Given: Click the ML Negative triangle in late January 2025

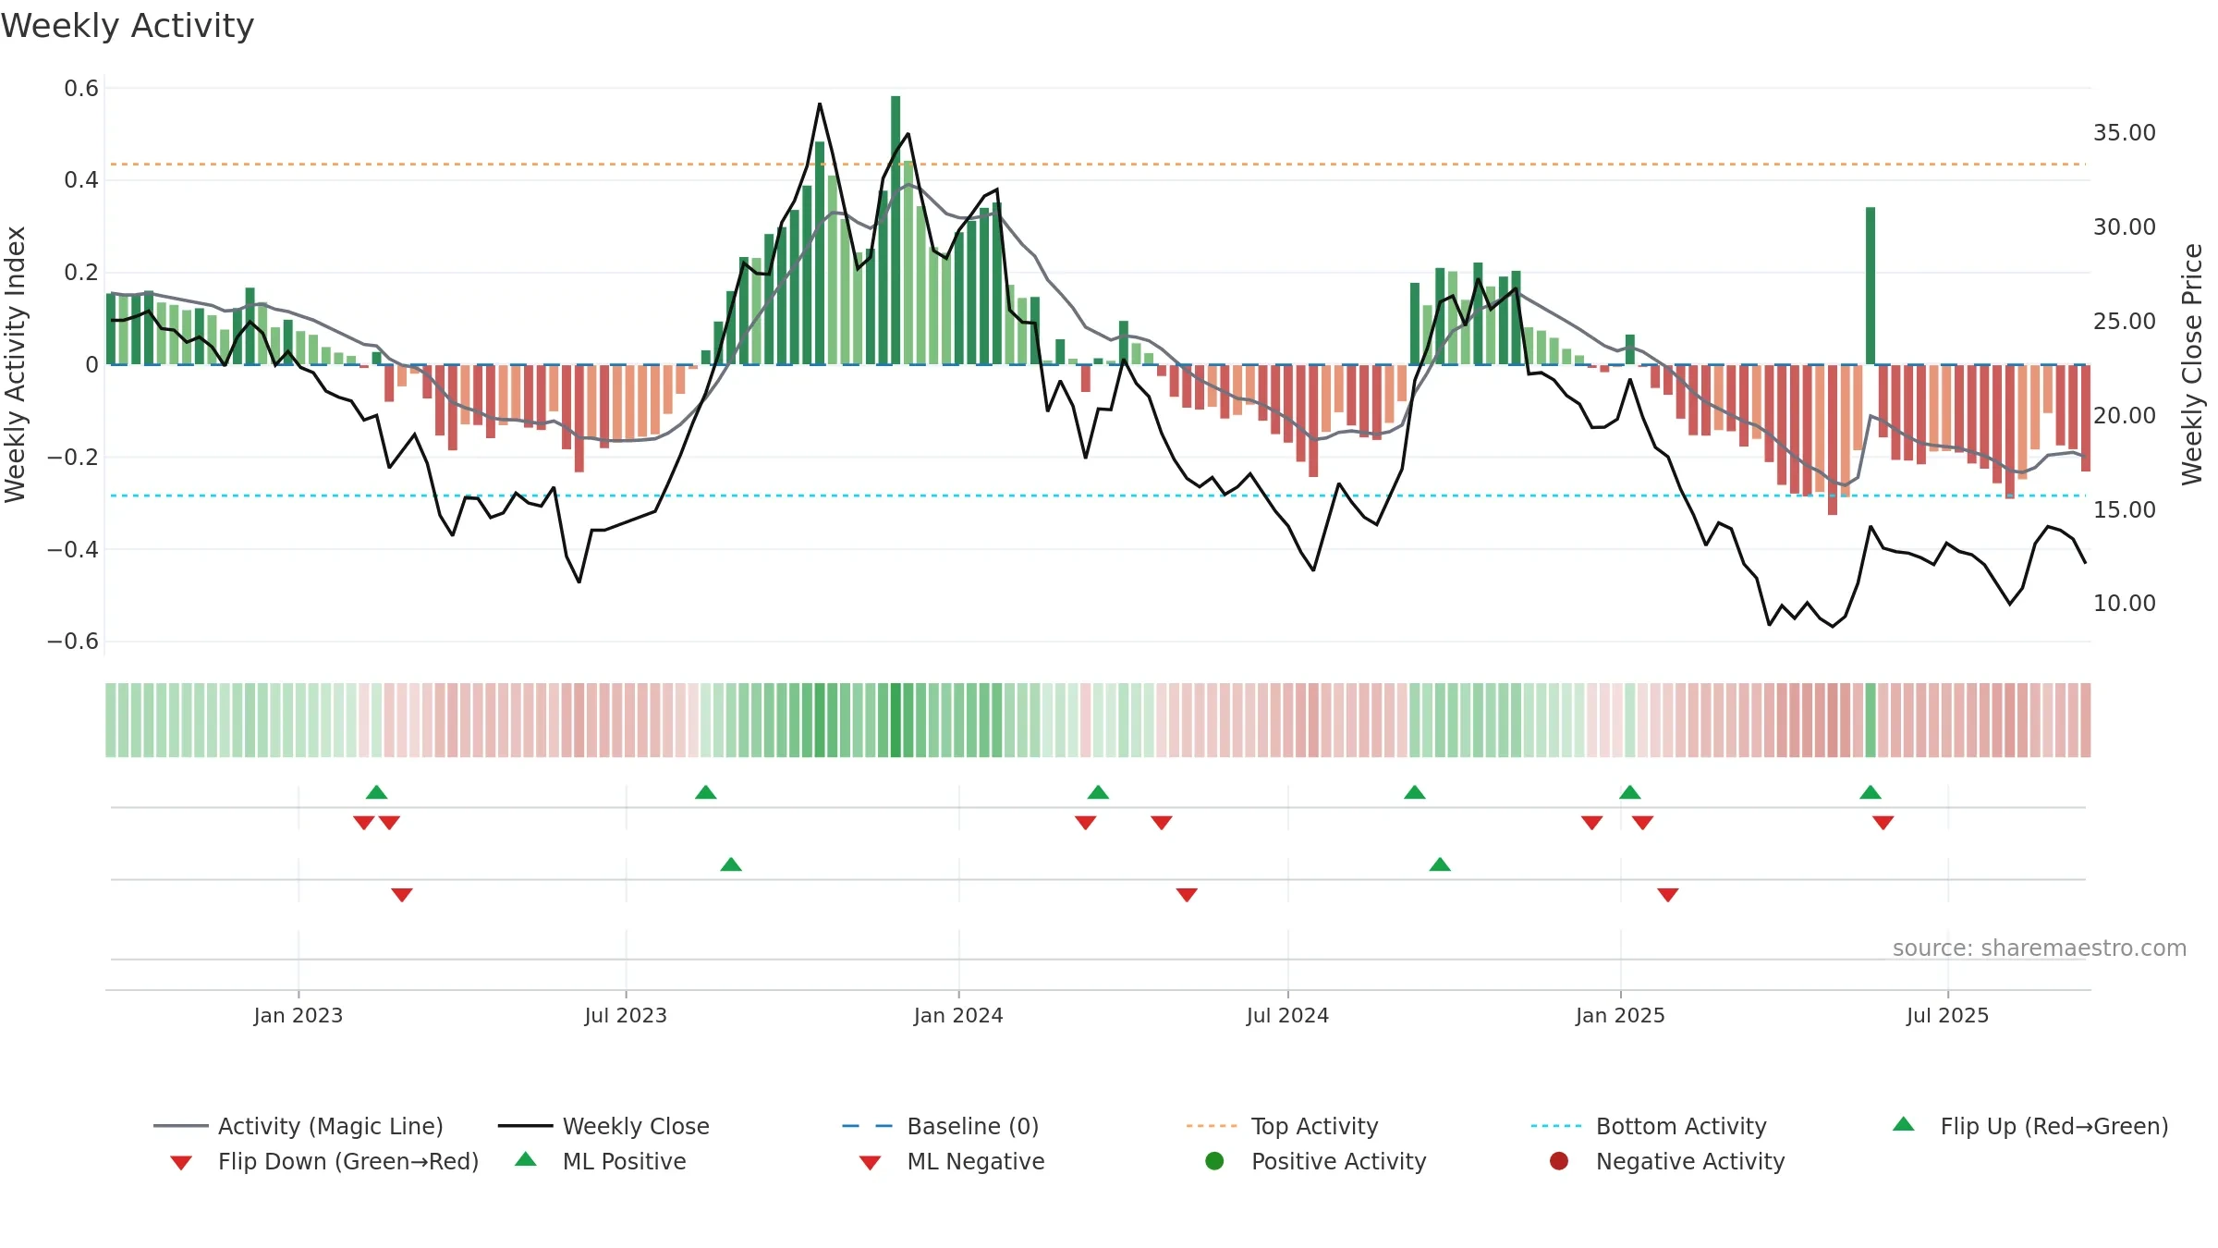Looking at the screenshot, I should 1668,895.
